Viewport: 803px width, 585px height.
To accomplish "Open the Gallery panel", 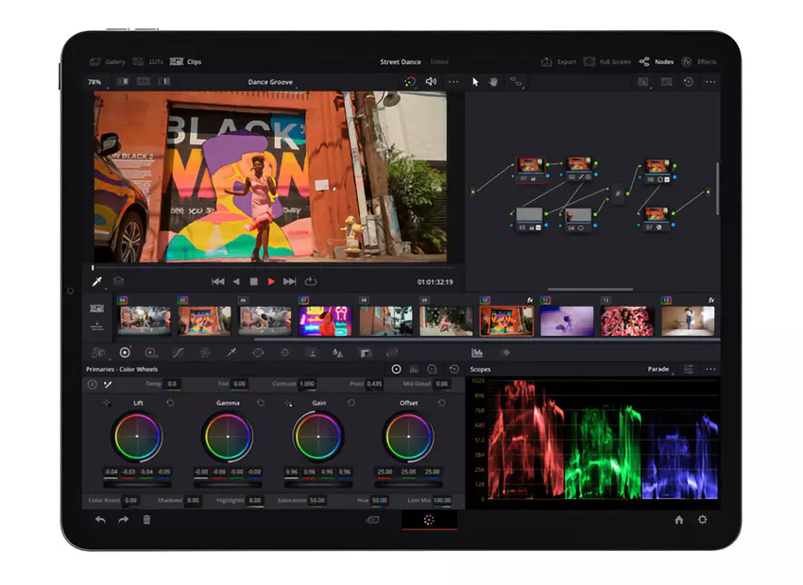I will tap(107, 62).
